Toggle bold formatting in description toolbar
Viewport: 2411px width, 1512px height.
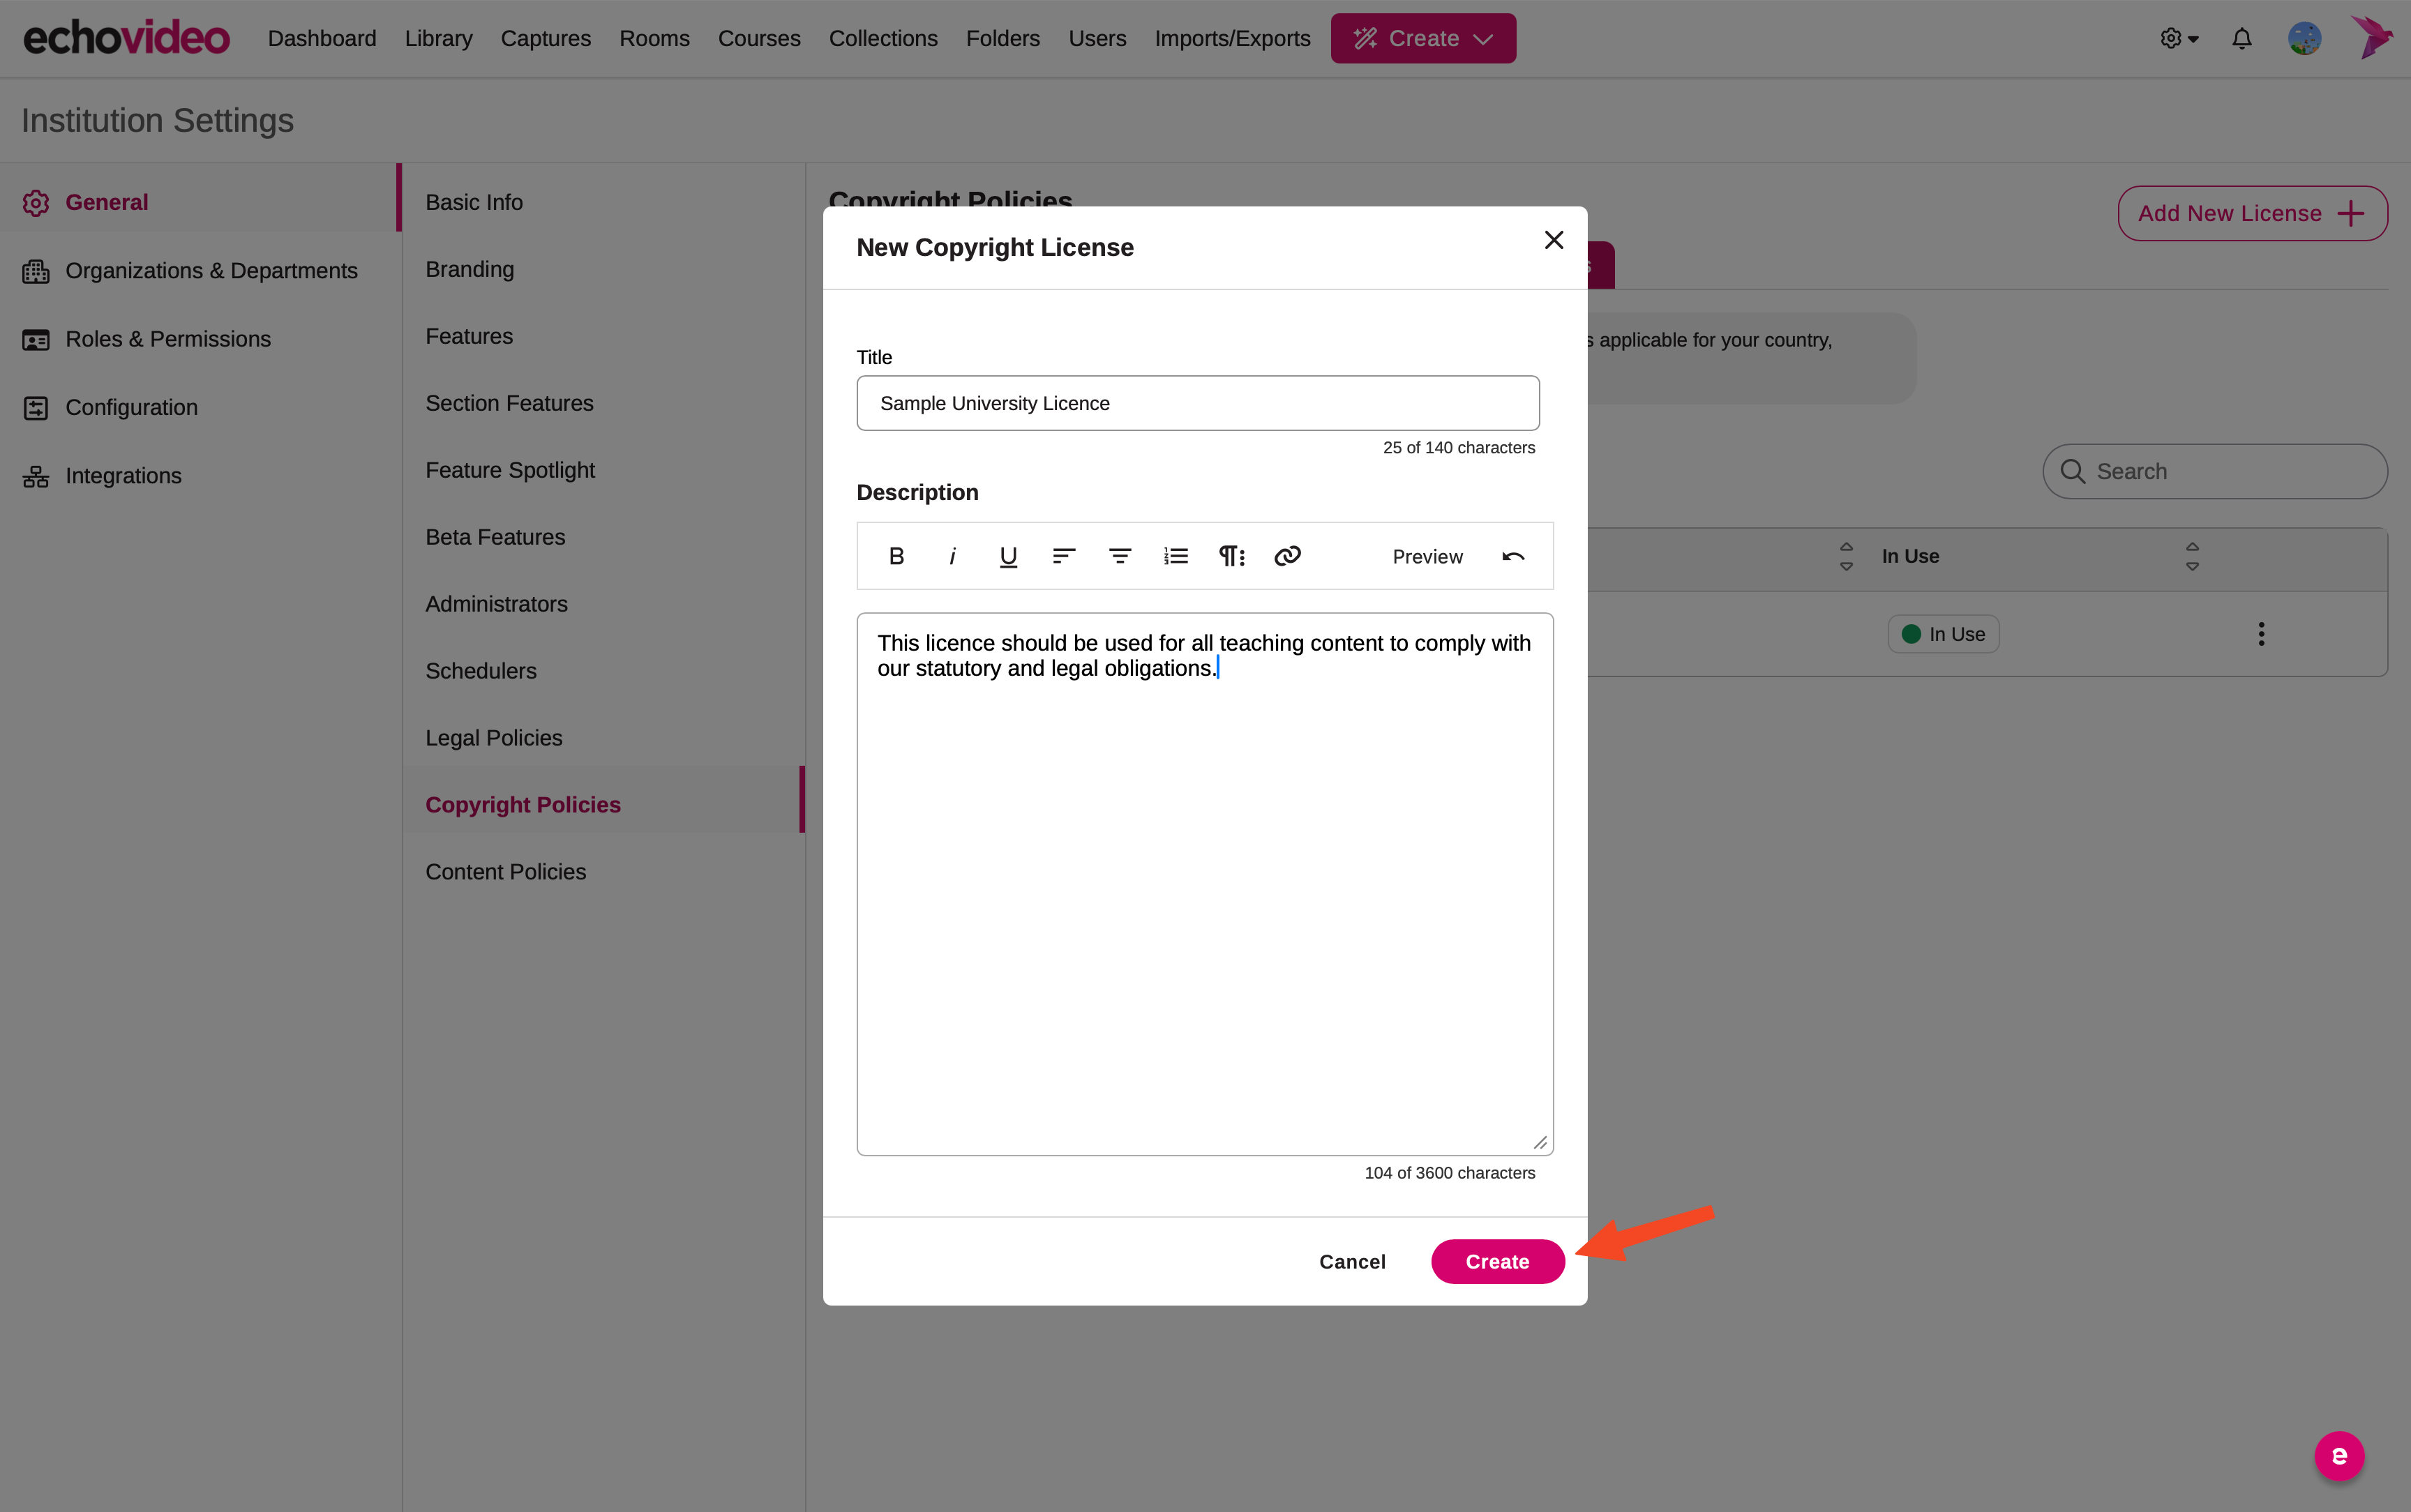coord(896,556)
